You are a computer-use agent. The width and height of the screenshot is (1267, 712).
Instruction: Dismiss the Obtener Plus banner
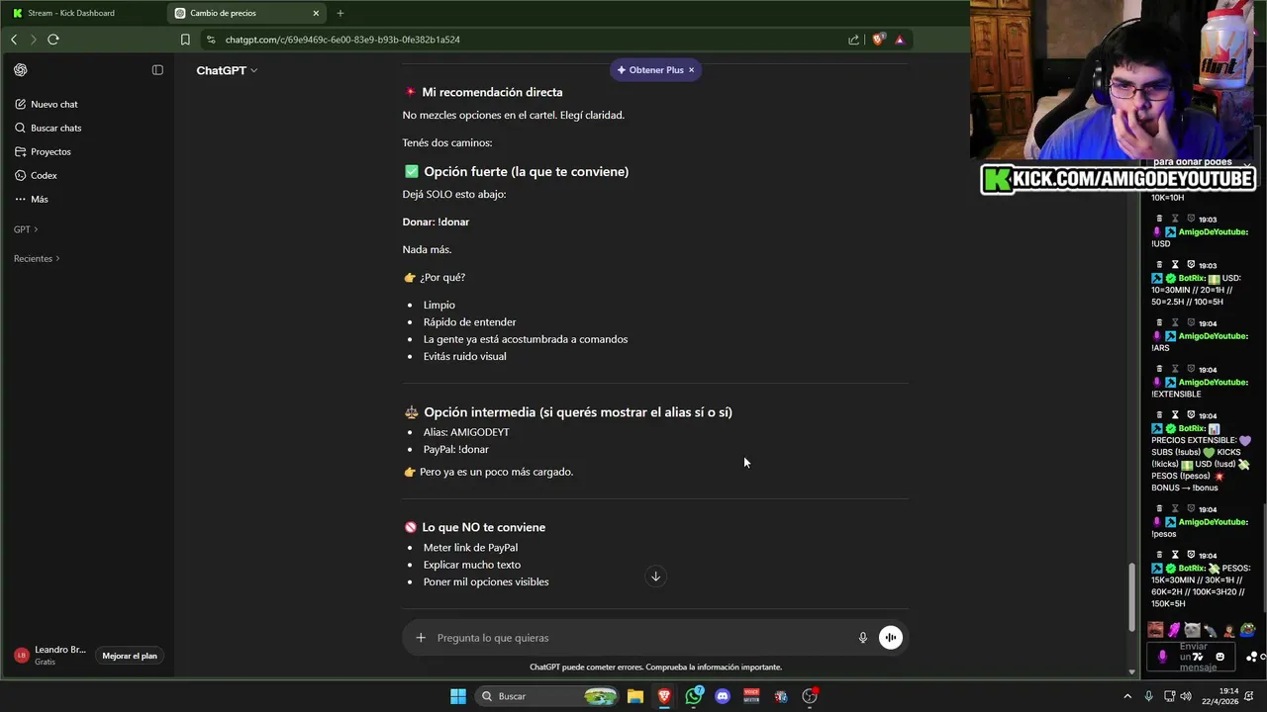coord(691,70)
